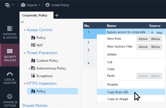The height and width of the screenshot is (108, 166).
Task: Choose Delete in the context menu
Action: [x=112, y=54]
